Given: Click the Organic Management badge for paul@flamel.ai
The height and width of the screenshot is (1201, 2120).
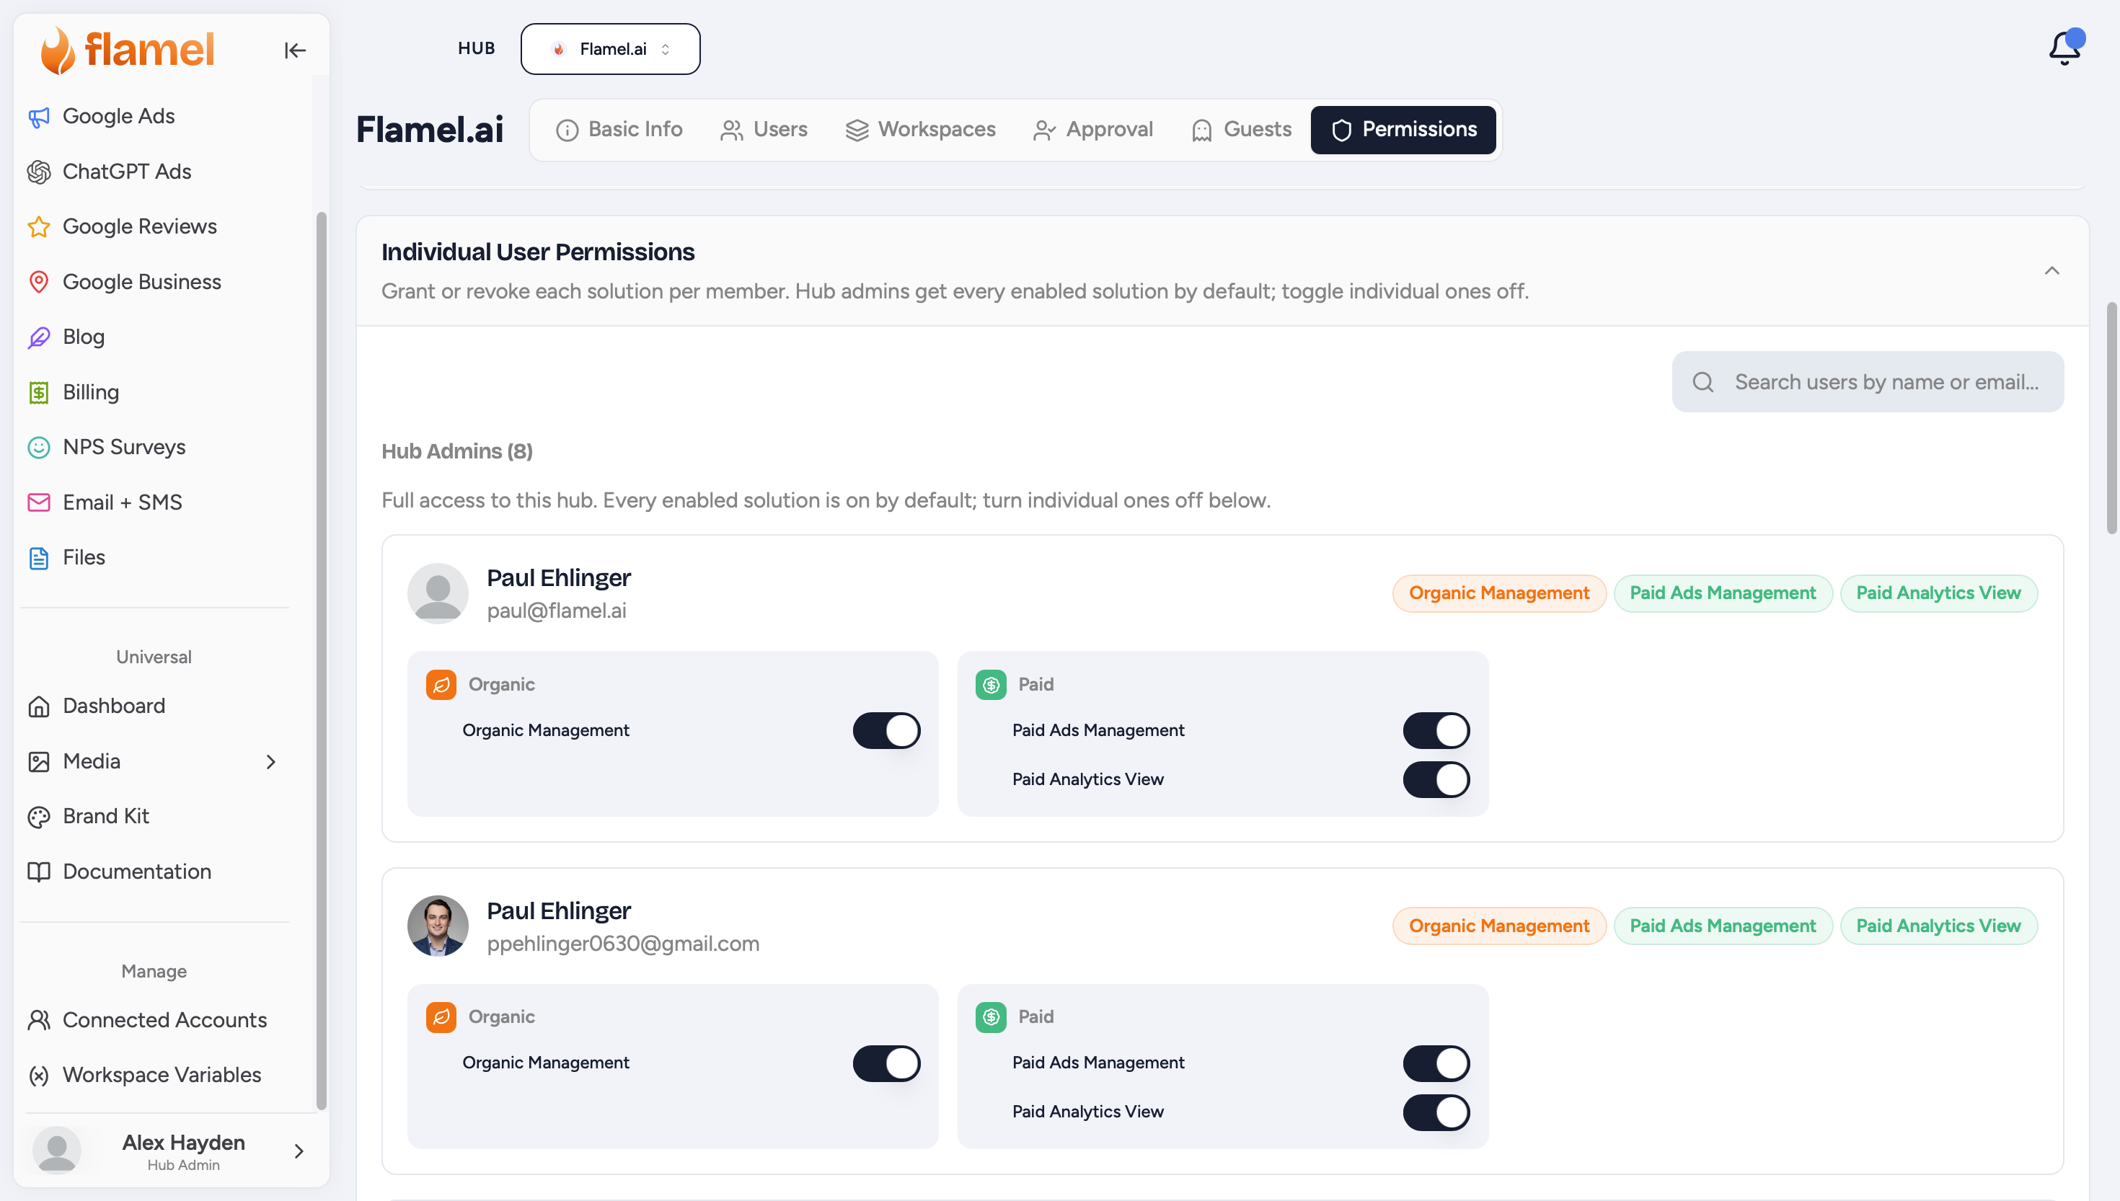Looking at the screenshot, I should [1499, 593].
